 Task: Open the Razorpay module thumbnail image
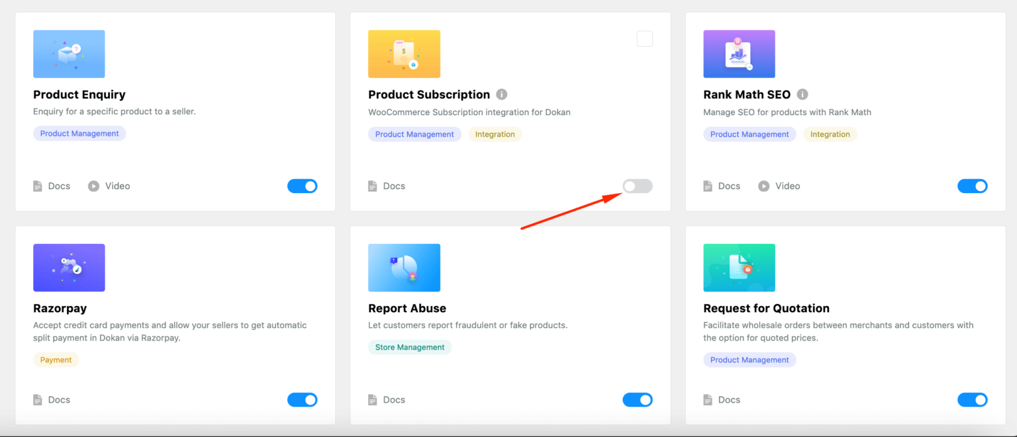click(69, 268)
